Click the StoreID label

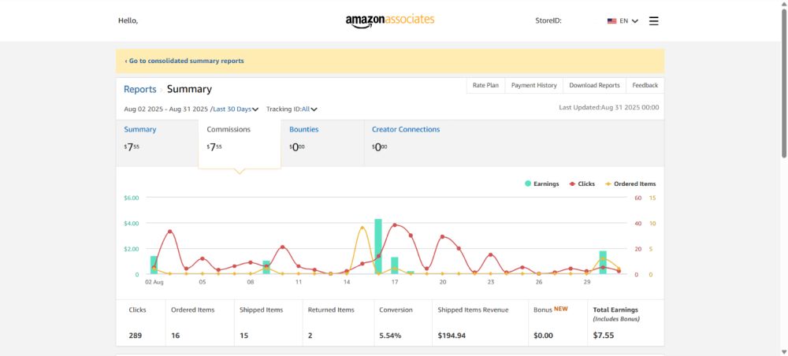pyautogui.click(x=548, y=21)
